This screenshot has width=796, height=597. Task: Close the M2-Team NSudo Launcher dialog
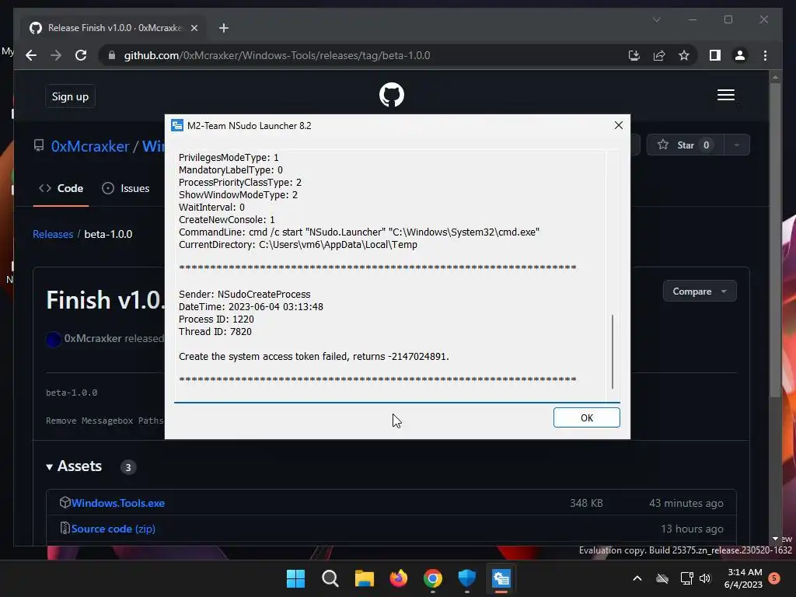click(618, 125)
